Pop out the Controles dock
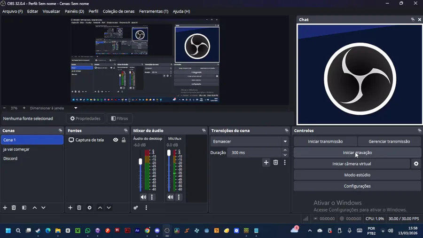The height and width of the screenshot is (238, 423). click(420, 131)
